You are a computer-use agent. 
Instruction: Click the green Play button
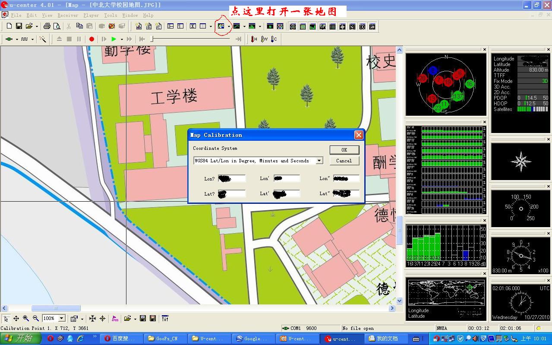(114, 39)
